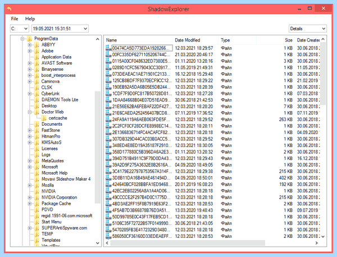Click the Package Cache folder icon
Image resolution: width=337 pixels, height=257 pixels.
(37, 204)
